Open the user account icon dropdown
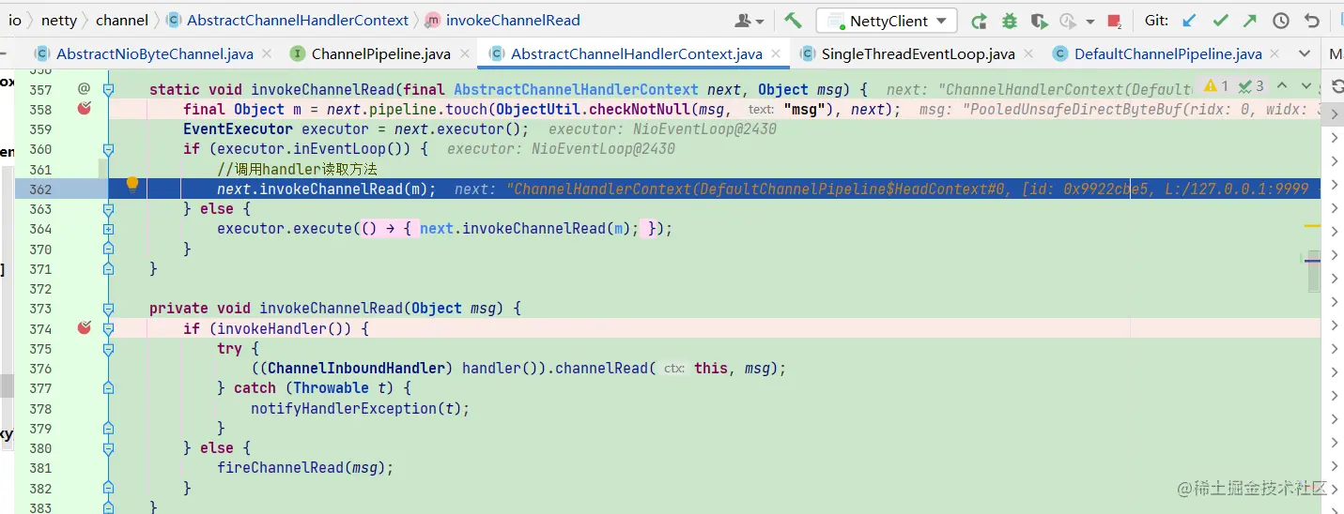Image resolution: width=1344 pixels, height=514 pixels. pos(749,21)
